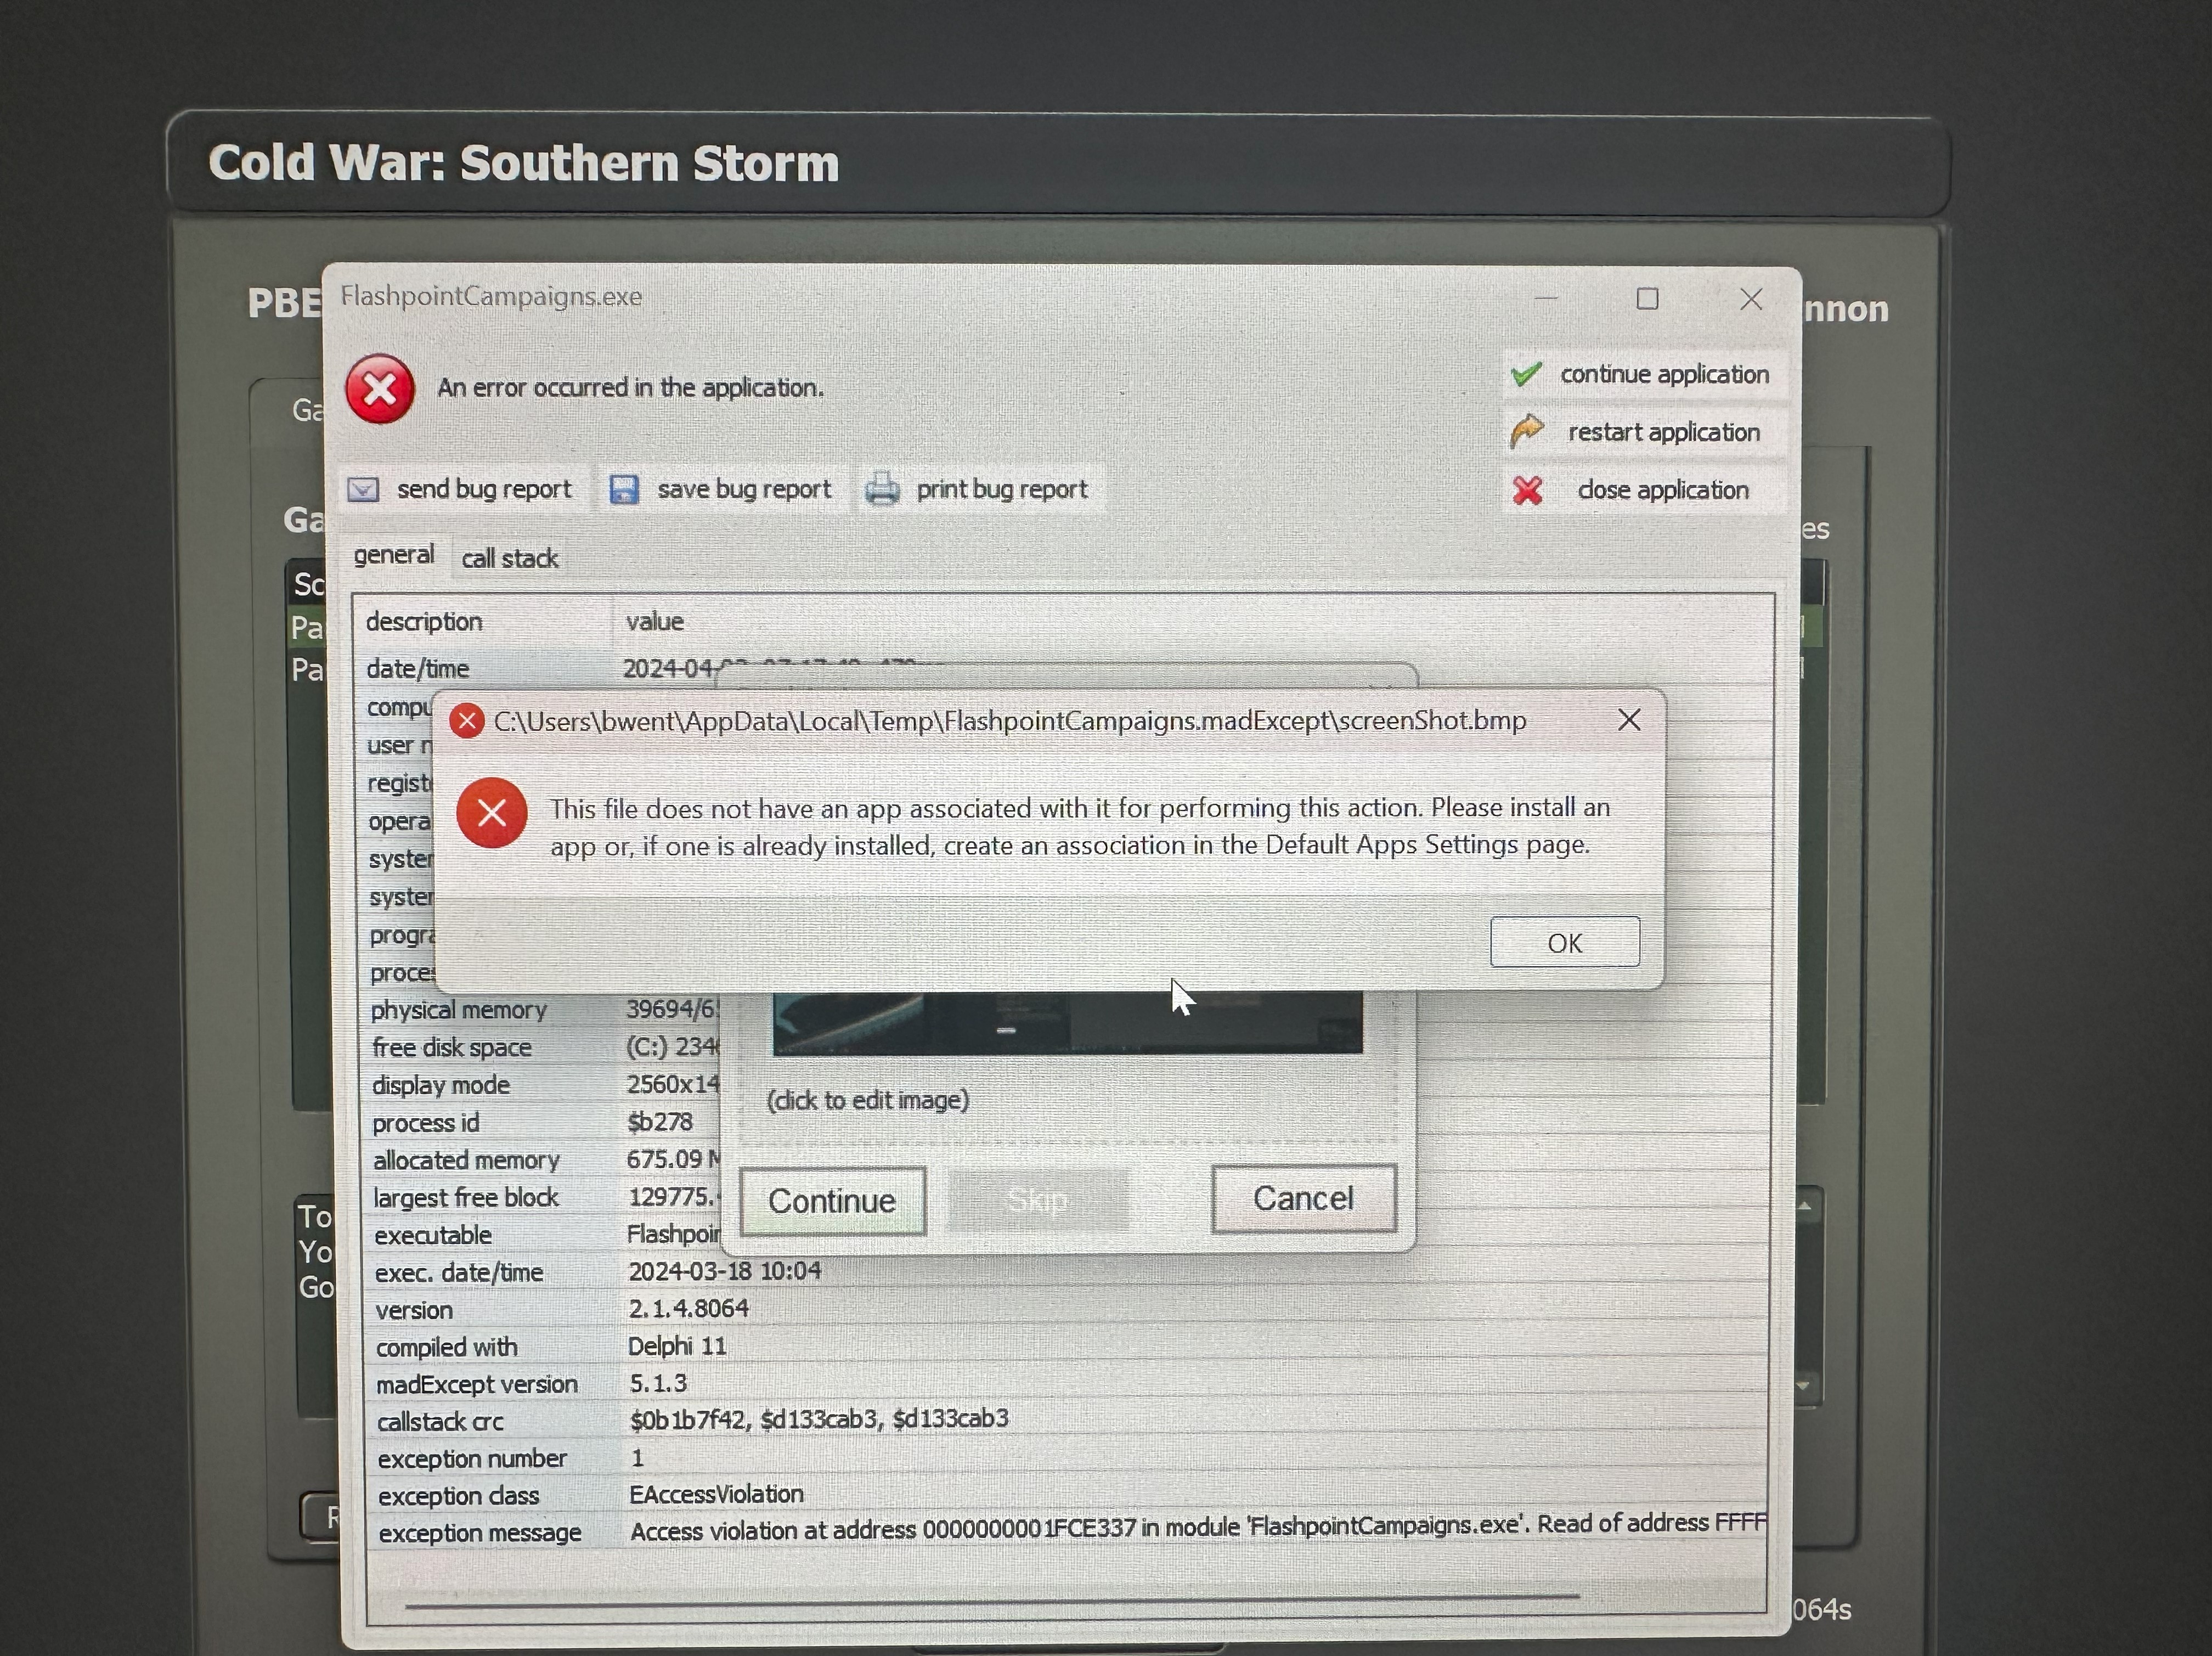
Task: Click the floppy disk save bug report icon
Action: coord(624,489)
